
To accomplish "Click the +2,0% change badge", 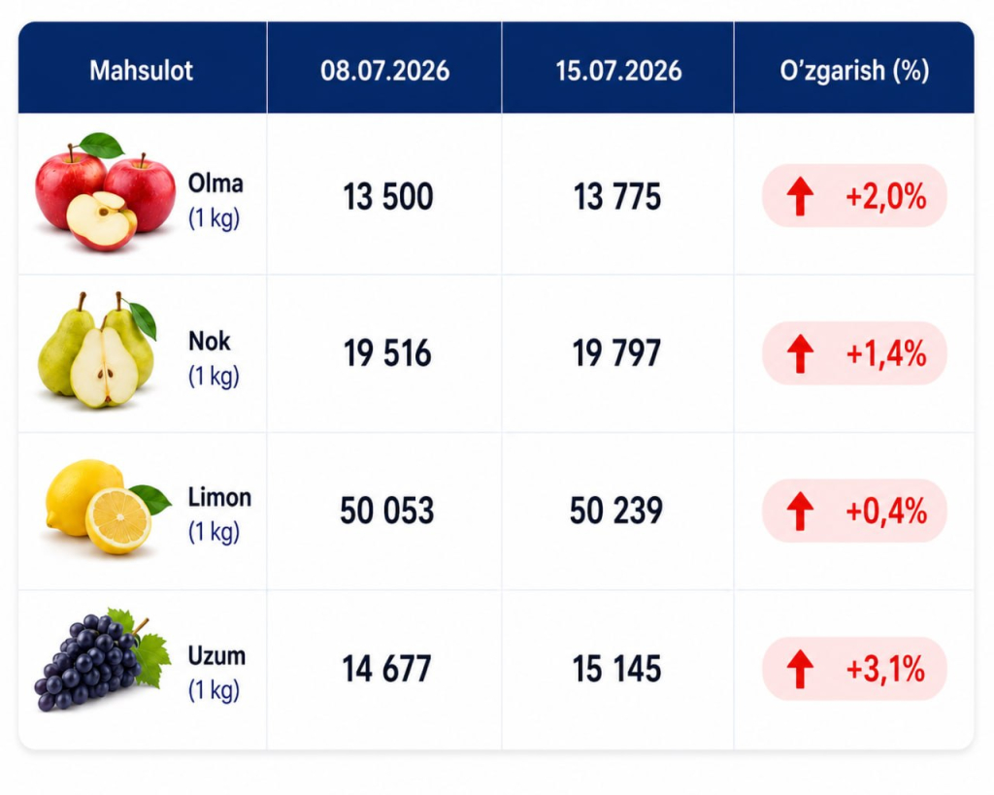I will [854, 196].
